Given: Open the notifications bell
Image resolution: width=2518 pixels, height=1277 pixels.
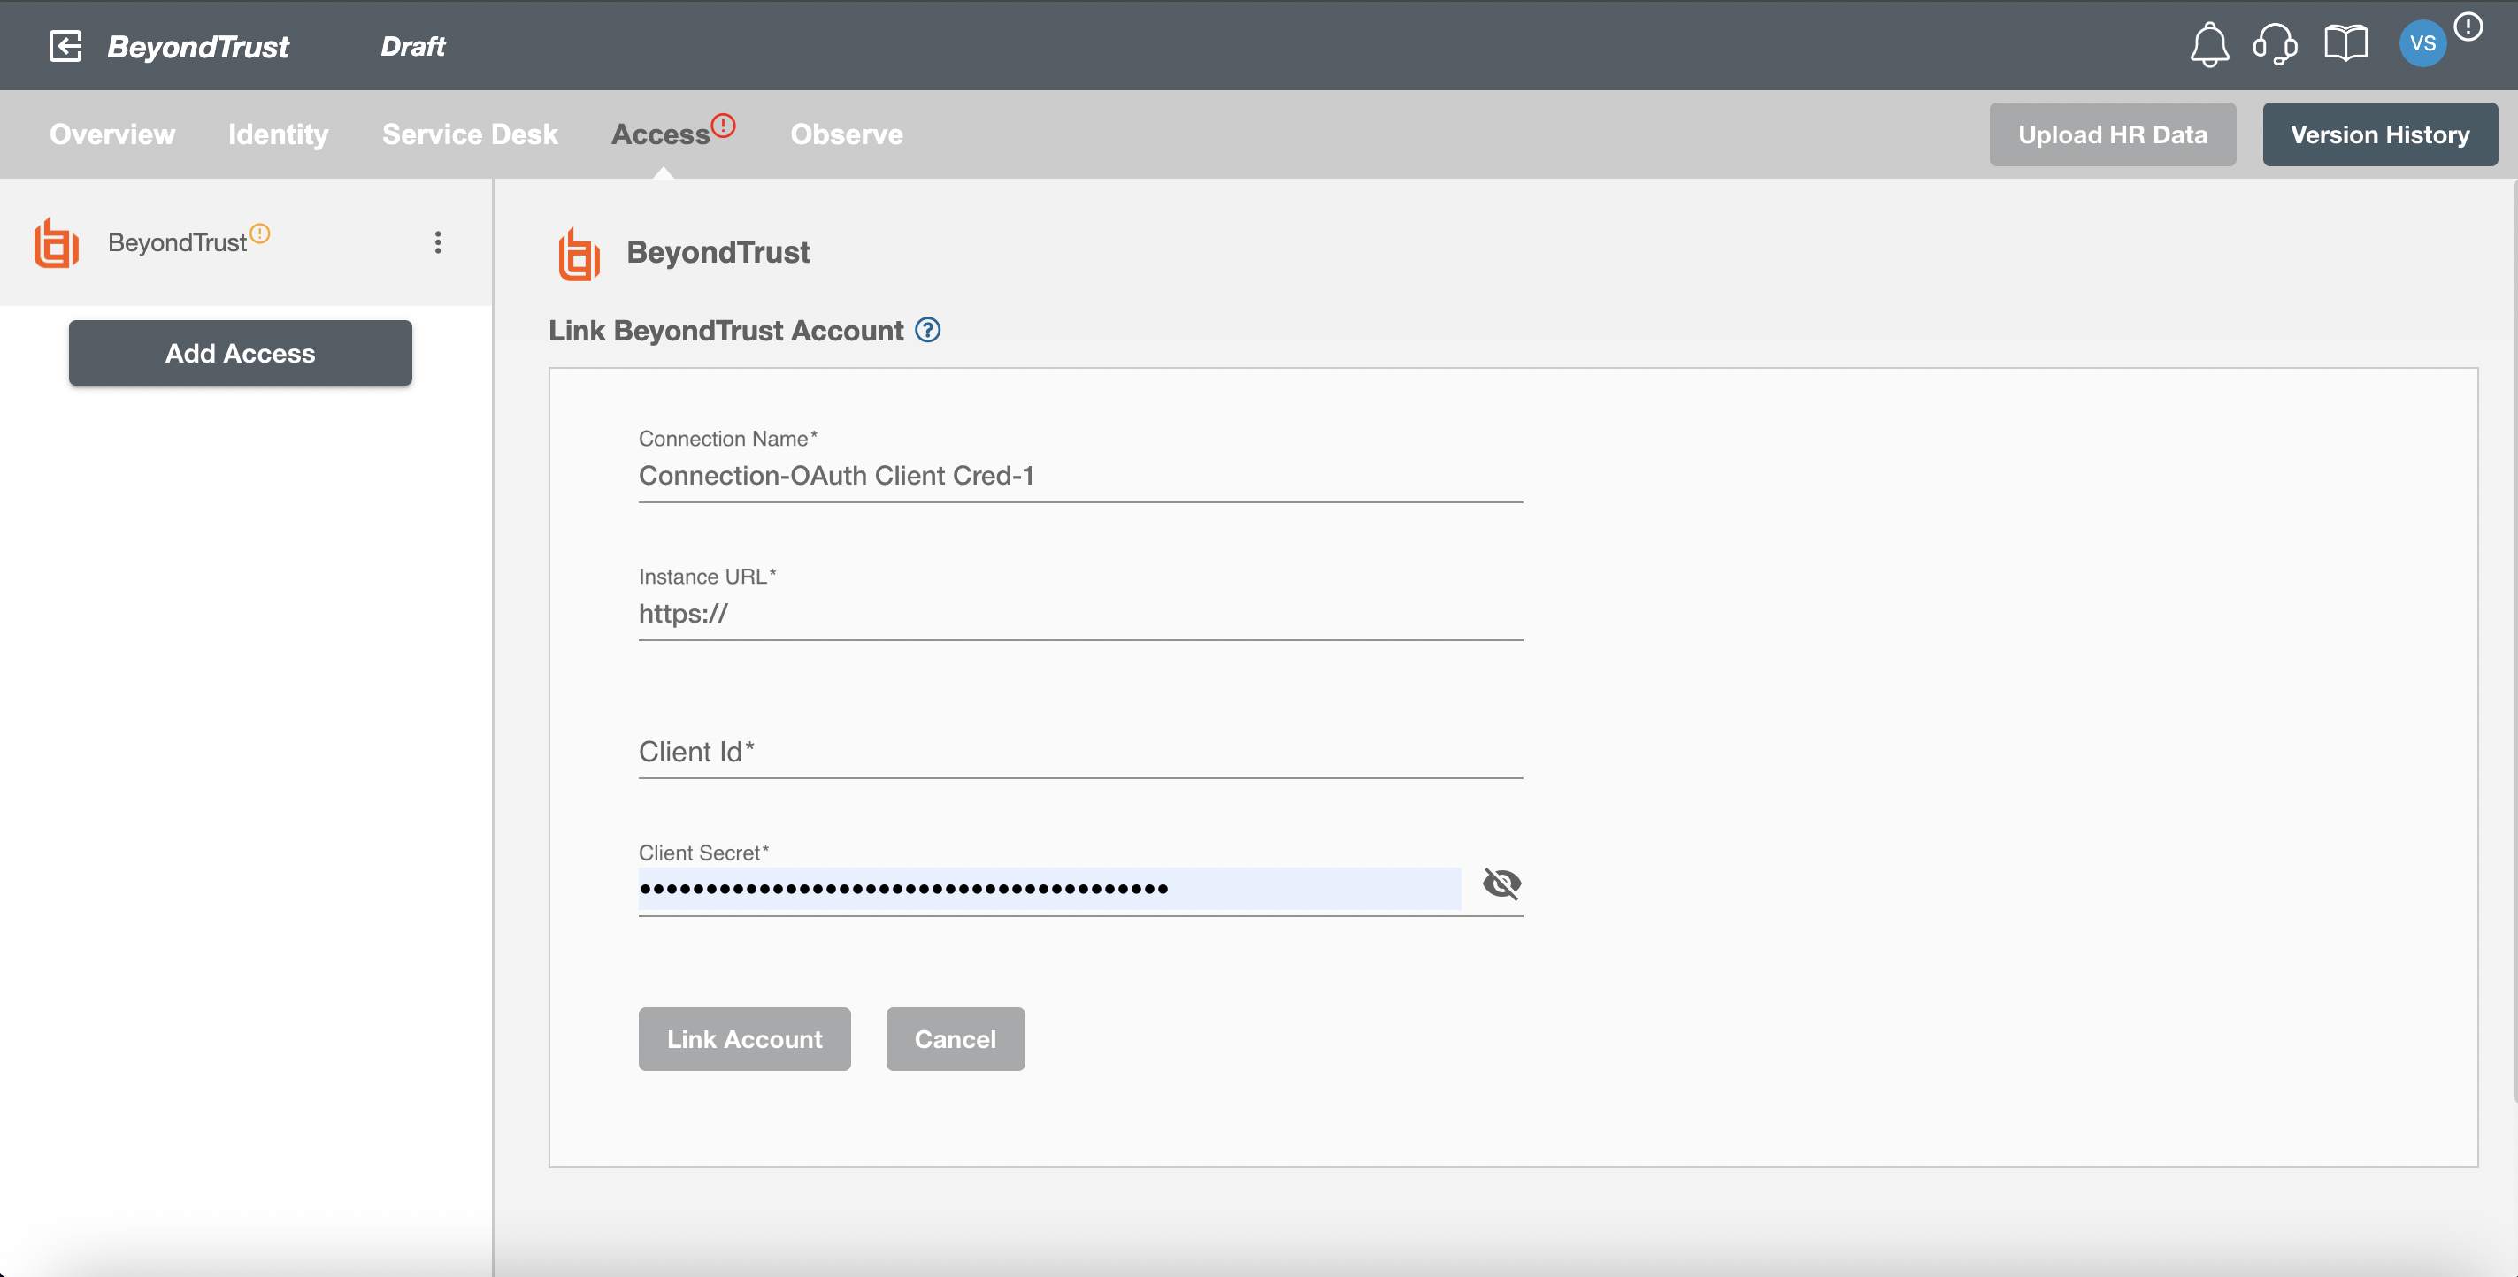Looking at the screenshot, I should 2209,45.
